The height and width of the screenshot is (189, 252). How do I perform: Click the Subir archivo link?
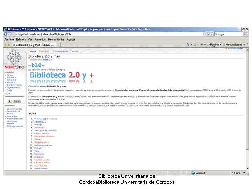pyautogui.click(x=12, y=116)
